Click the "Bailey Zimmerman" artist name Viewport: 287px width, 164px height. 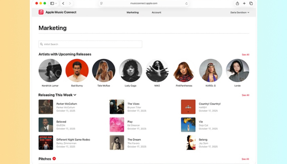[x=66, y=143]
